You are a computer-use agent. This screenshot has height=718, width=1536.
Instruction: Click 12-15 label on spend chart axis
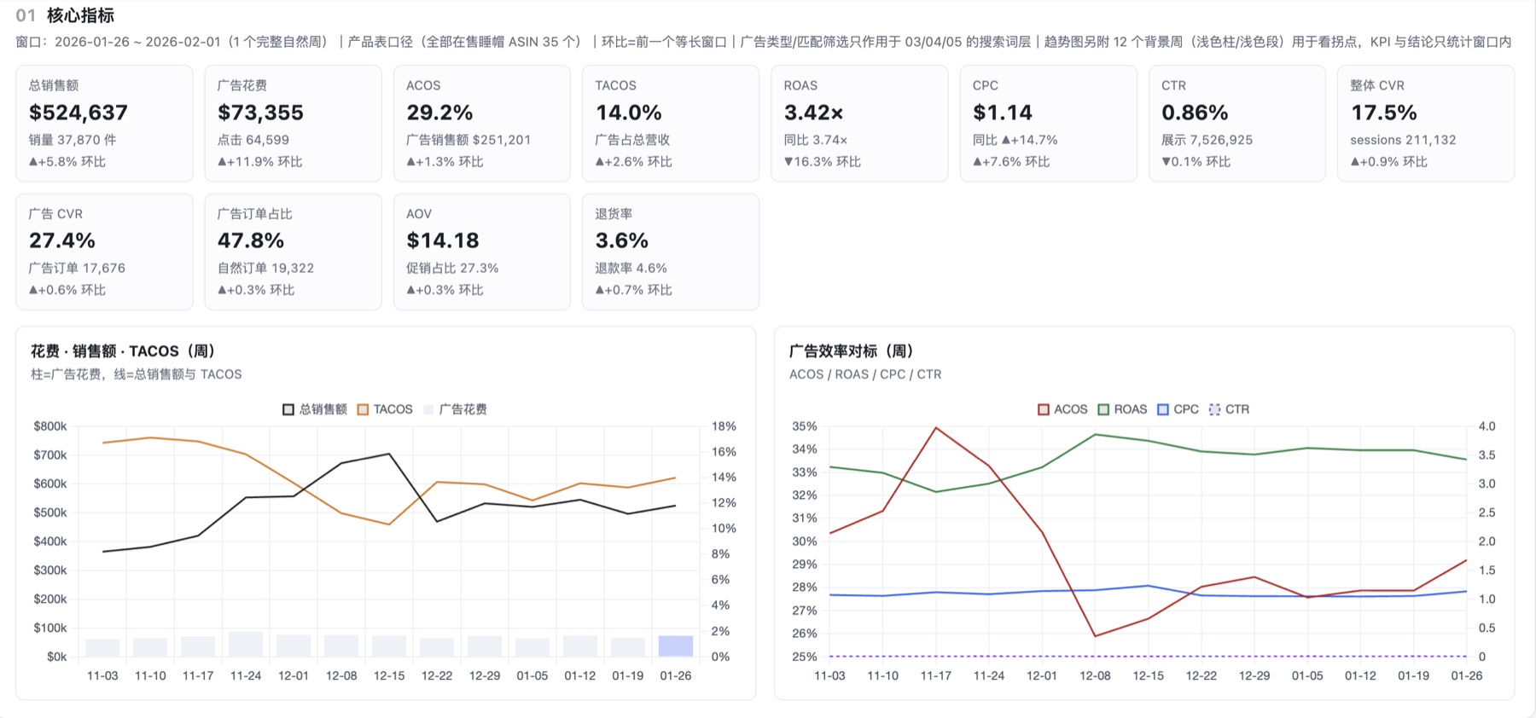[389, 675]
